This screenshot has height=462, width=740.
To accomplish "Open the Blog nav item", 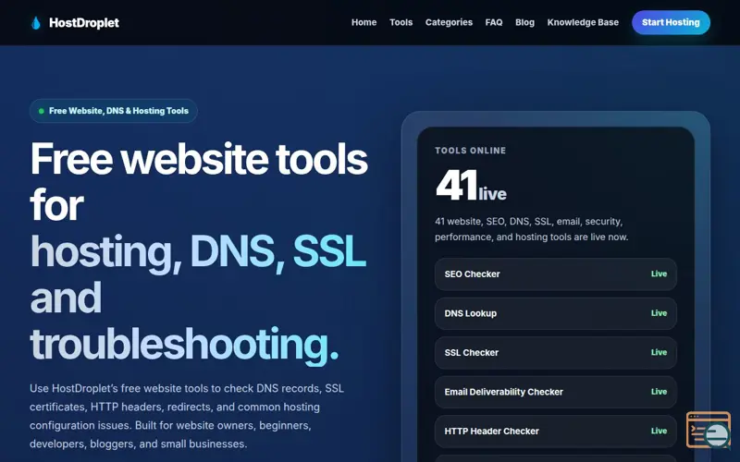I will click(x=524, y=22).
